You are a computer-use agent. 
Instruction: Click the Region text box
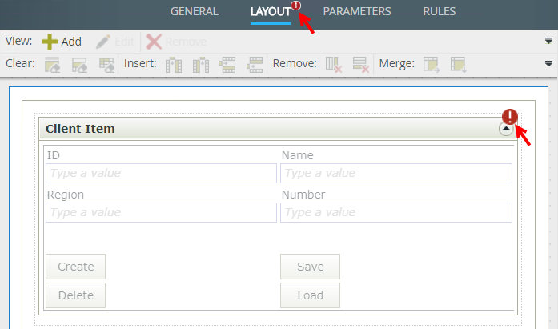click(161, 212)
